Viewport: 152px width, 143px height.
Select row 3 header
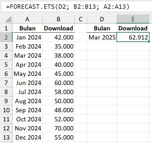tap(6, 46)
